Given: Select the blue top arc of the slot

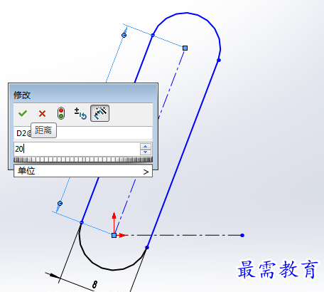Looking at the screenshot, I should [187, 13].
